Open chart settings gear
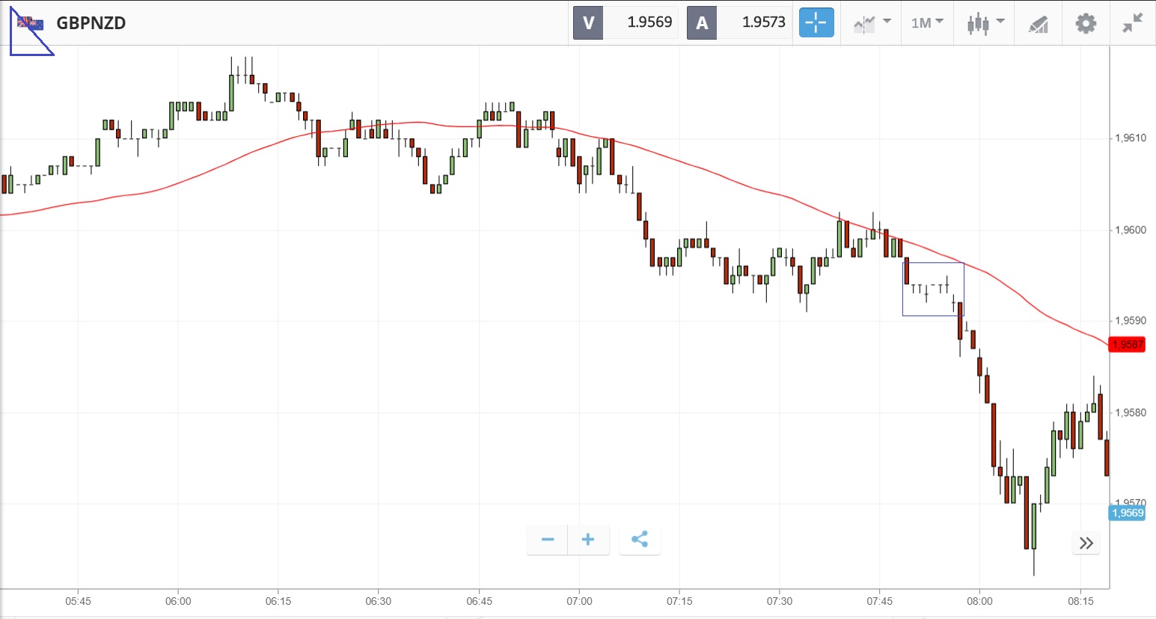The image size is (1156, 619). tap(1086, 23)
